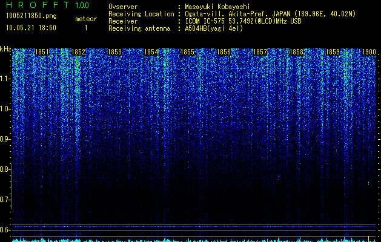Click the meteor count value 1

coord(86,28)
